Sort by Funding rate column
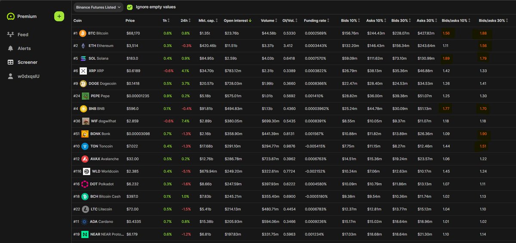This screenshot has height=243, width=516. point(317,21)
